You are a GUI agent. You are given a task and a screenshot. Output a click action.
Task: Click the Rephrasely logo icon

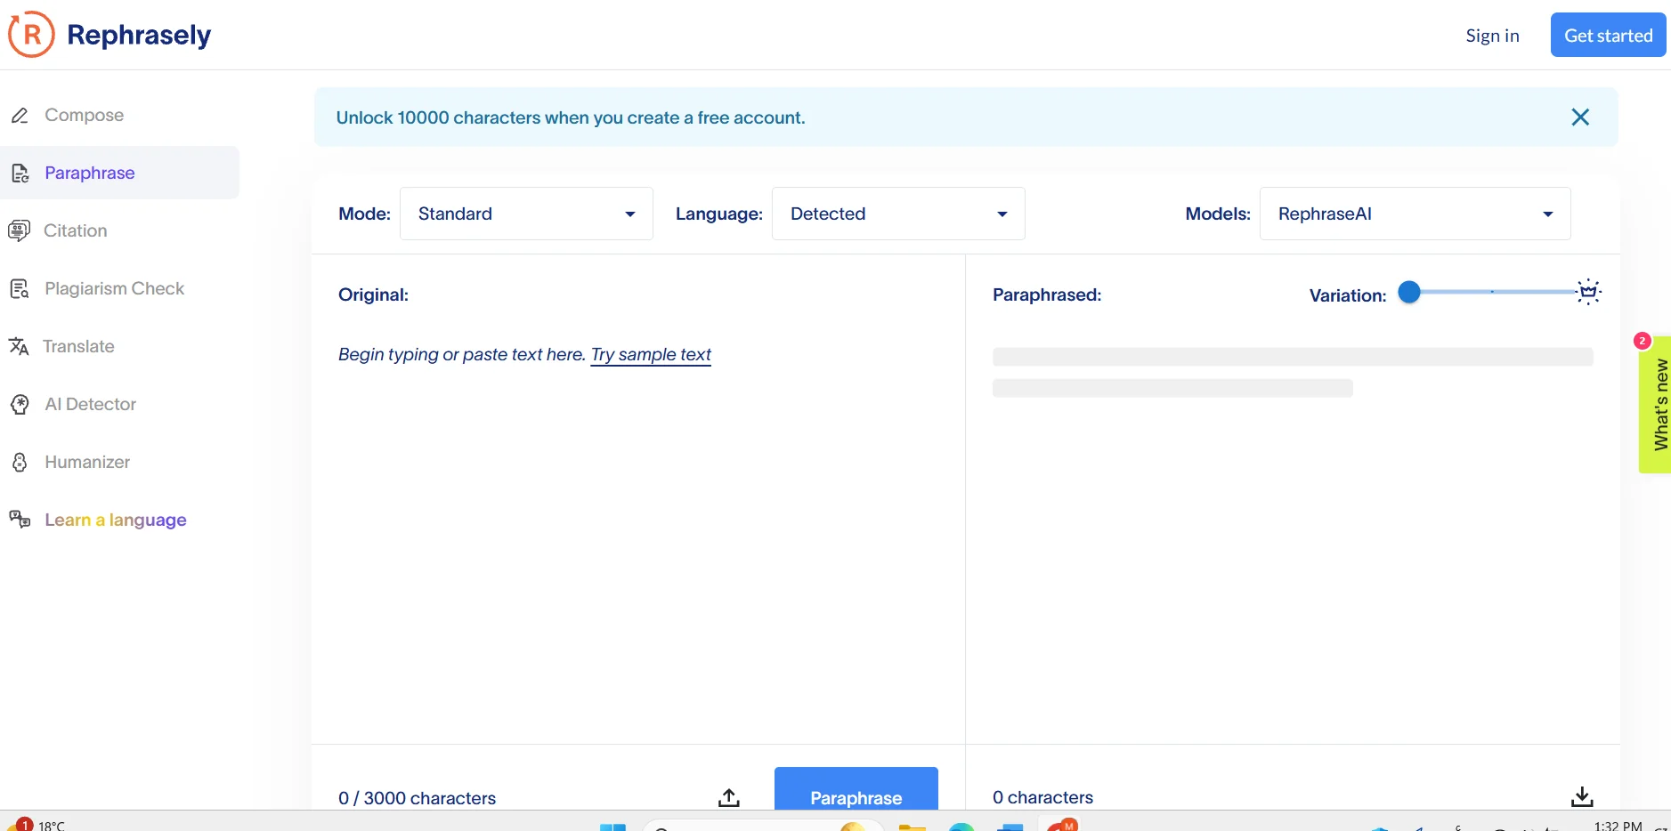[32, 35]
